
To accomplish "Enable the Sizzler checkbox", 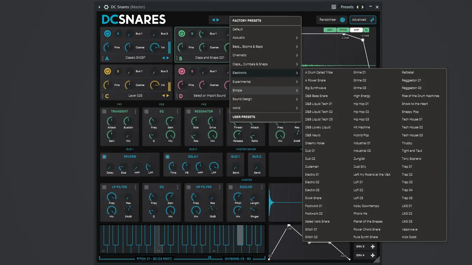I will click(x=230, y=187).
